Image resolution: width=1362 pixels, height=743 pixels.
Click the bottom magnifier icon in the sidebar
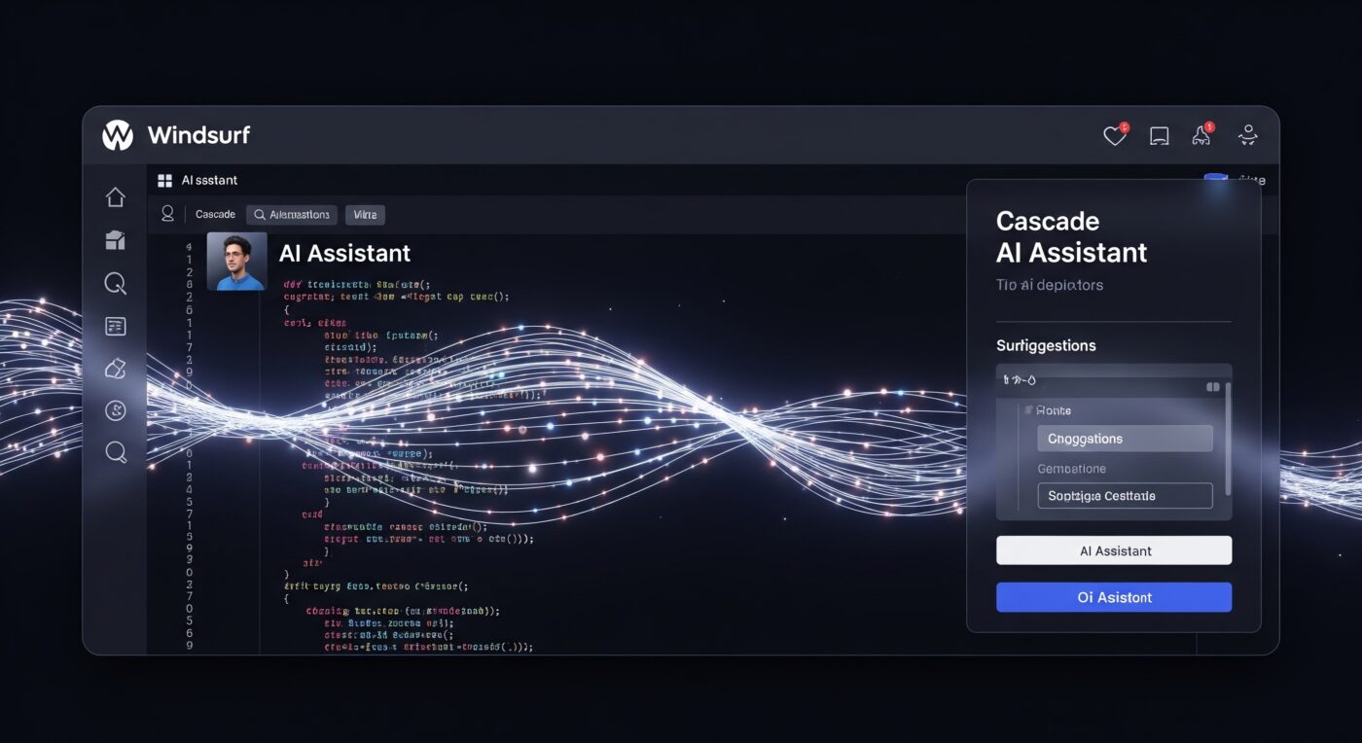pos(116,452)
